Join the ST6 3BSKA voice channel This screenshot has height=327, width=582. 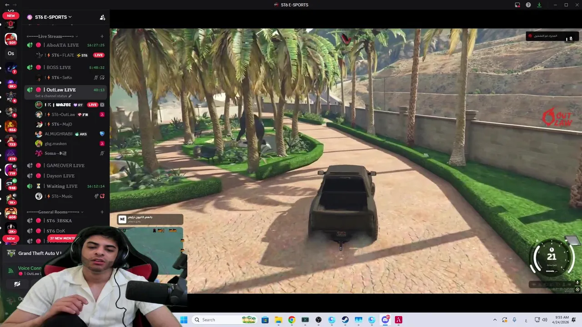(x=66, y=221)
